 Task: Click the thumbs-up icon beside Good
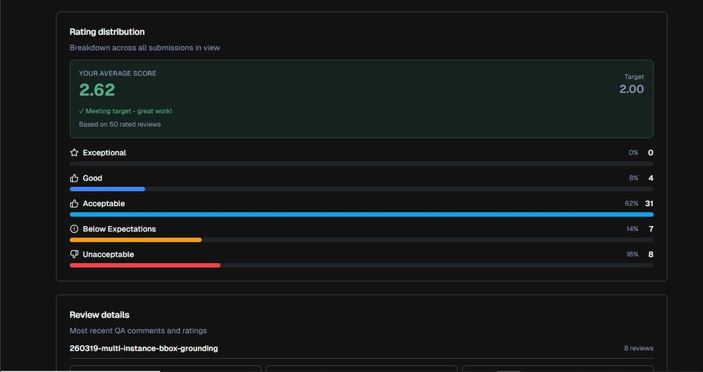click(x=74, y=178)
